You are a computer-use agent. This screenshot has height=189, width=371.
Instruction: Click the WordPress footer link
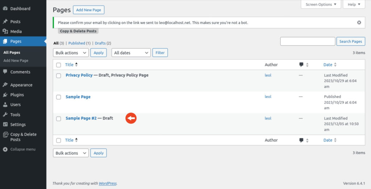coord(108,183)
